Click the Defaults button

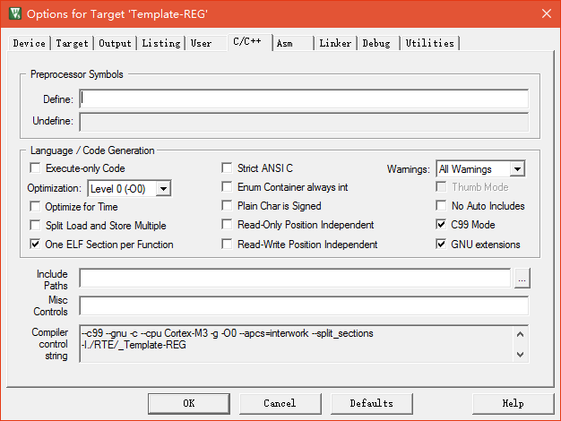(x=372, y=403)
